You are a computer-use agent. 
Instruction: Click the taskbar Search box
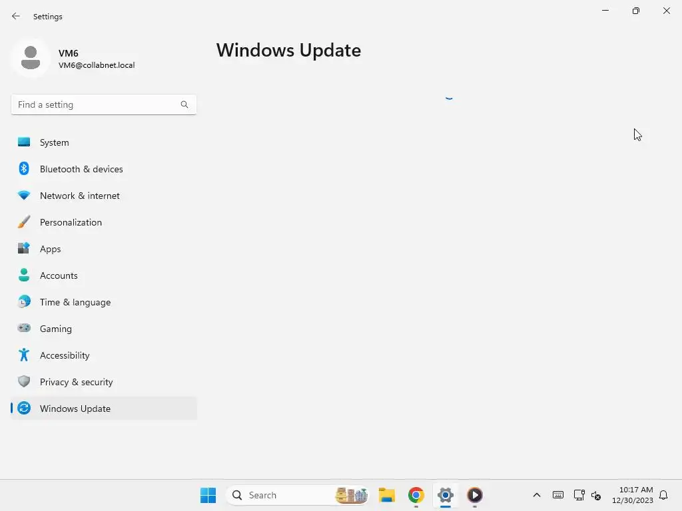297,495
